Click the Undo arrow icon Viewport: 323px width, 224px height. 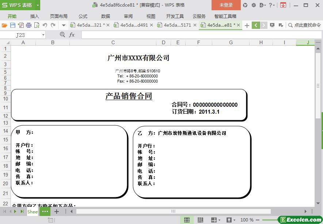(45, 25)
